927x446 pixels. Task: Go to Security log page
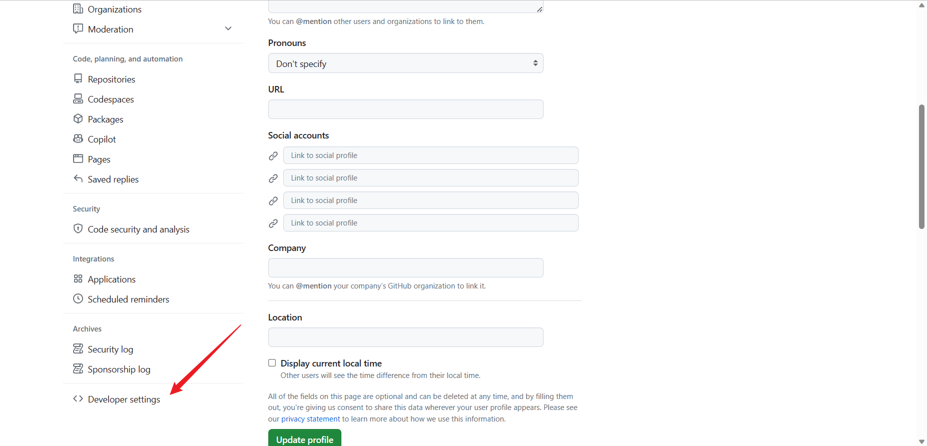110,349
